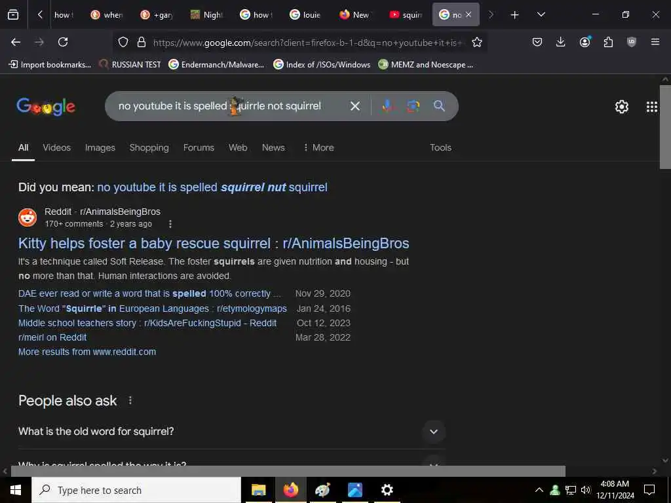The width and height of the screenshot is (671, 503).
Task: Search by image with Google Lens
Action: [413, 106]
